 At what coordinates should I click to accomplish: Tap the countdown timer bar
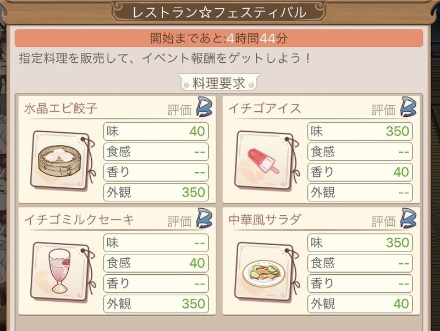[219, 39]
